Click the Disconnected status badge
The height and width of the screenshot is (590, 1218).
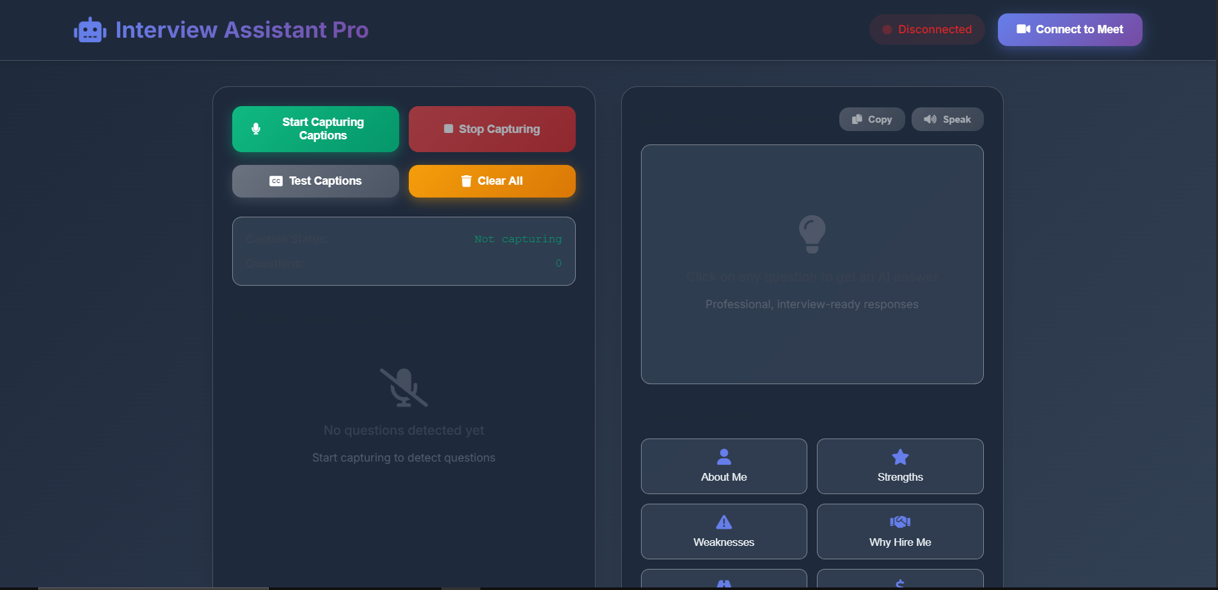[926, 29]
